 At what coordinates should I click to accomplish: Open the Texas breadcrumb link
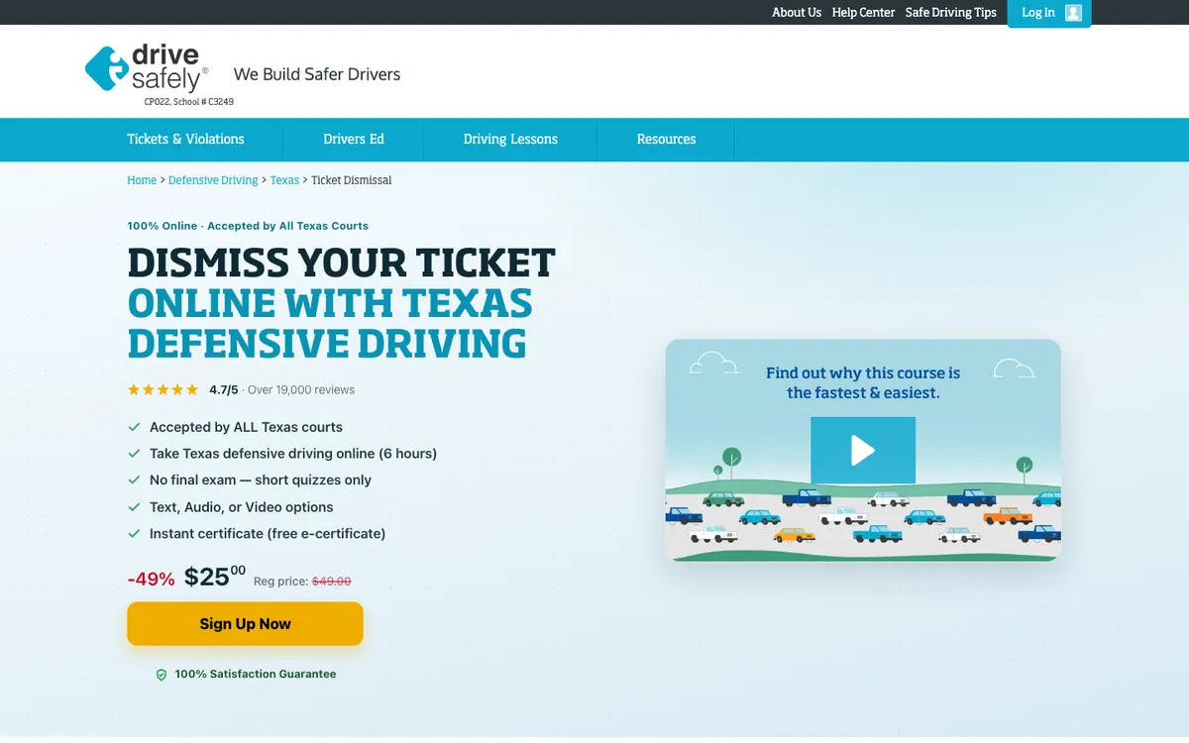coord(284,180)
